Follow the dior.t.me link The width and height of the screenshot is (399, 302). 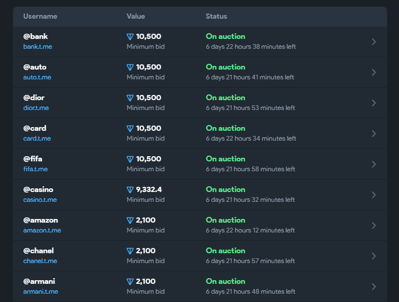[x=36, y=108]
